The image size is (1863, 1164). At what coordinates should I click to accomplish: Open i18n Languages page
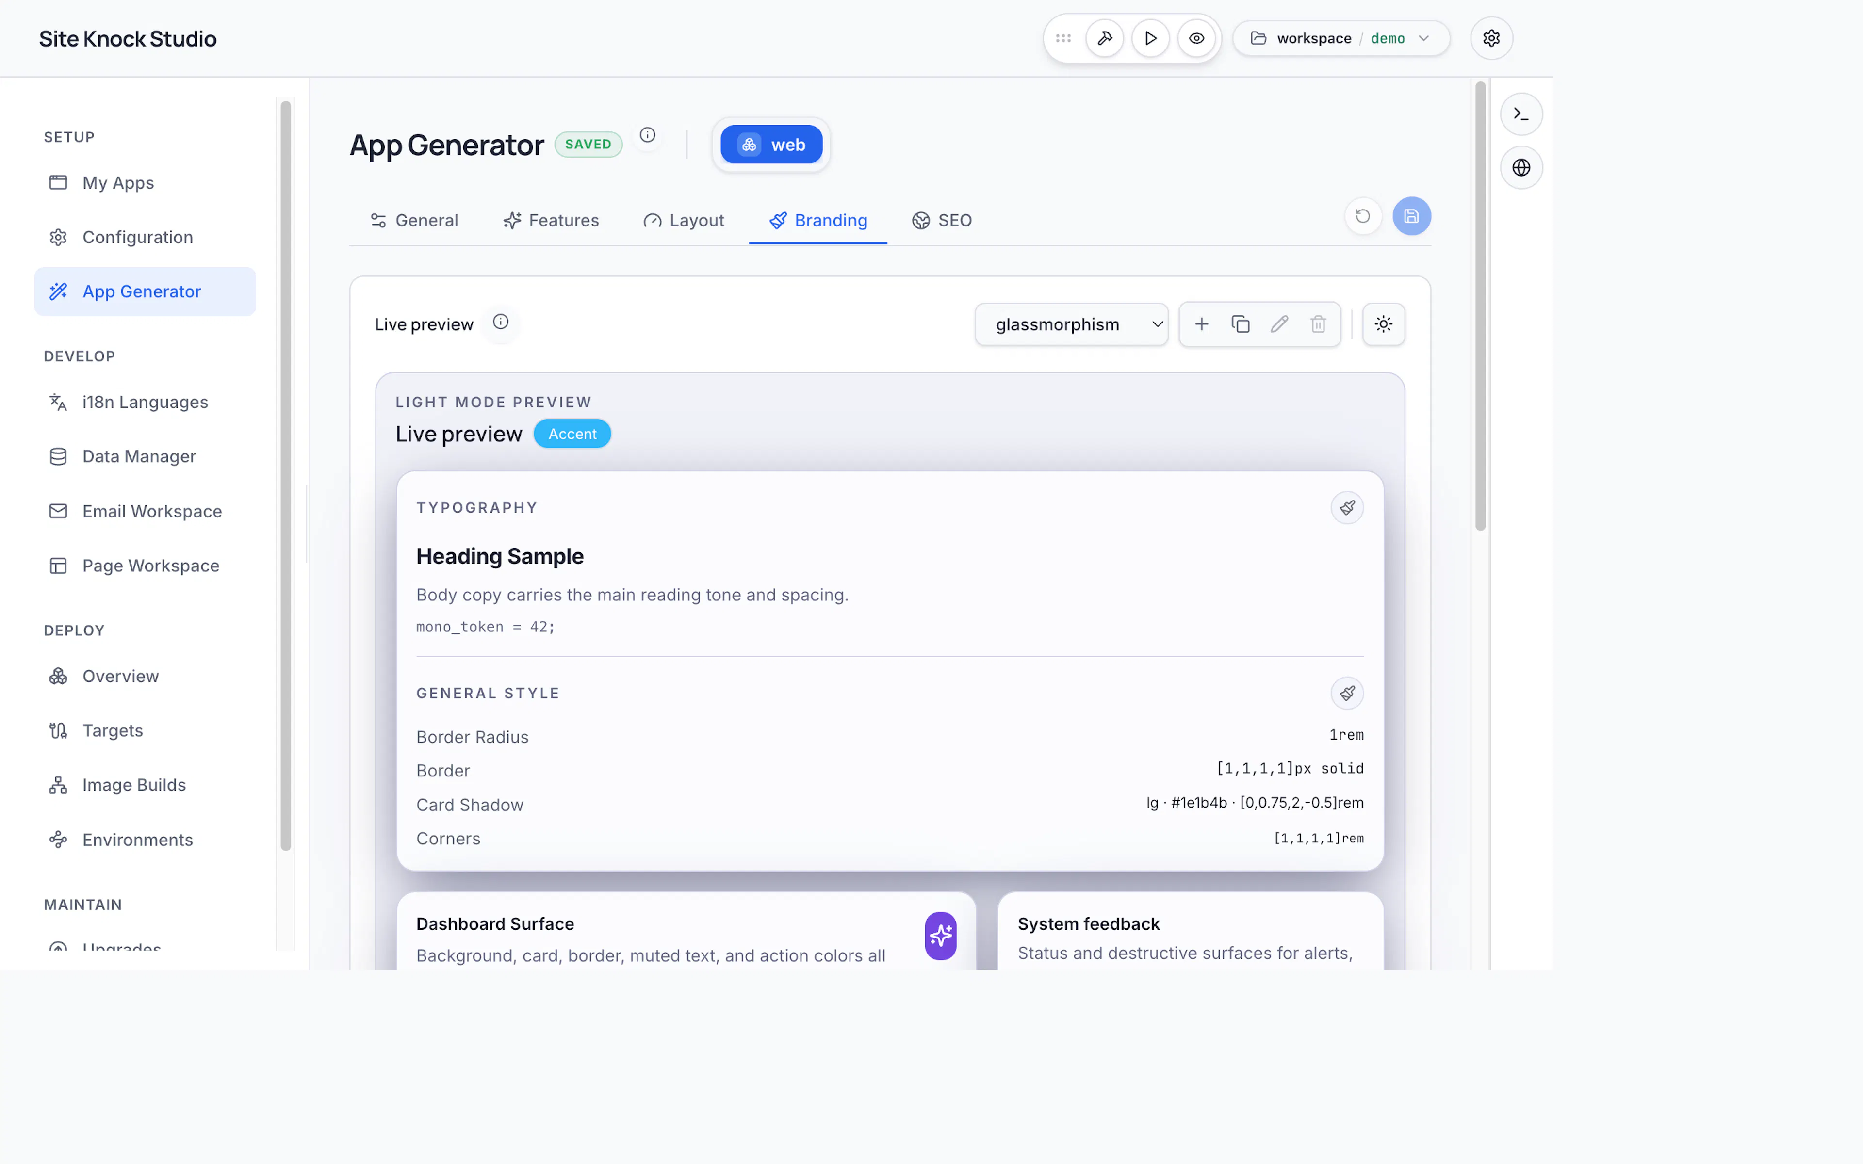pyautogui.click(x=145, y=403)
